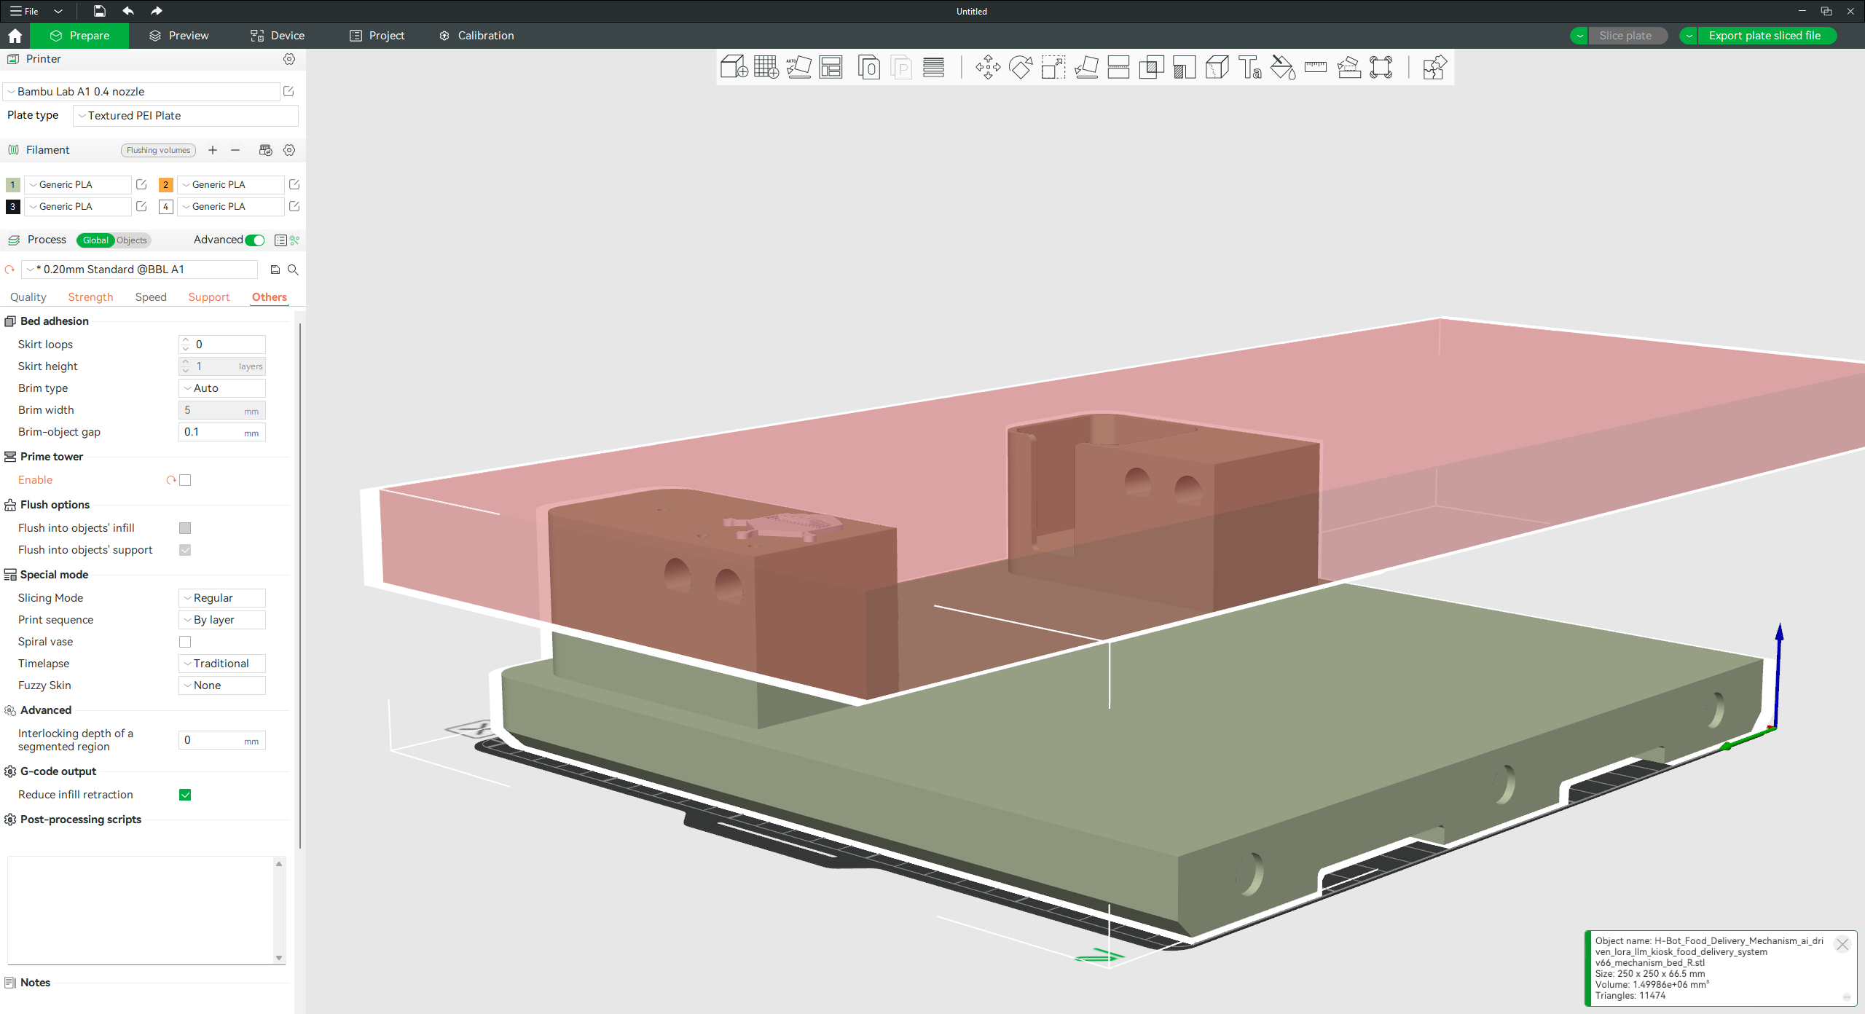Click Export plate sliced file
Screen dimensions: 1865x1014
coord(1764,36)
